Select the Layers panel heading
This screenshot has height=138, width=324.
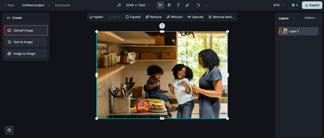click(x=283, y=18)
